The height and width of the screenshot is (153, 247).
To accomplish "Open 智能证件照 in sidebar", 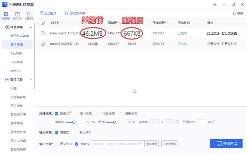I will click(18, 115).
